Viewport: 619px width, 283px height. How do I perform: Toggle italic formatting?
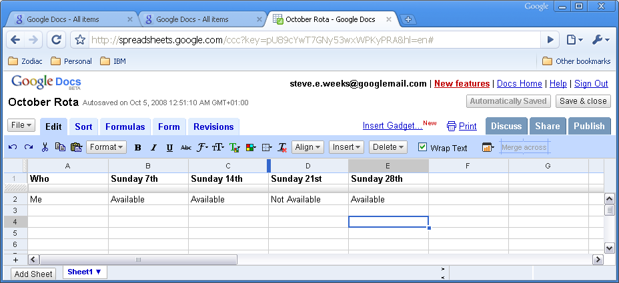click(x=153, y=148)
